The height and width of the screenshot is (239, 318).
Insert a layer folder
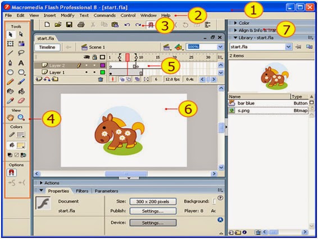tap(55, 79)
